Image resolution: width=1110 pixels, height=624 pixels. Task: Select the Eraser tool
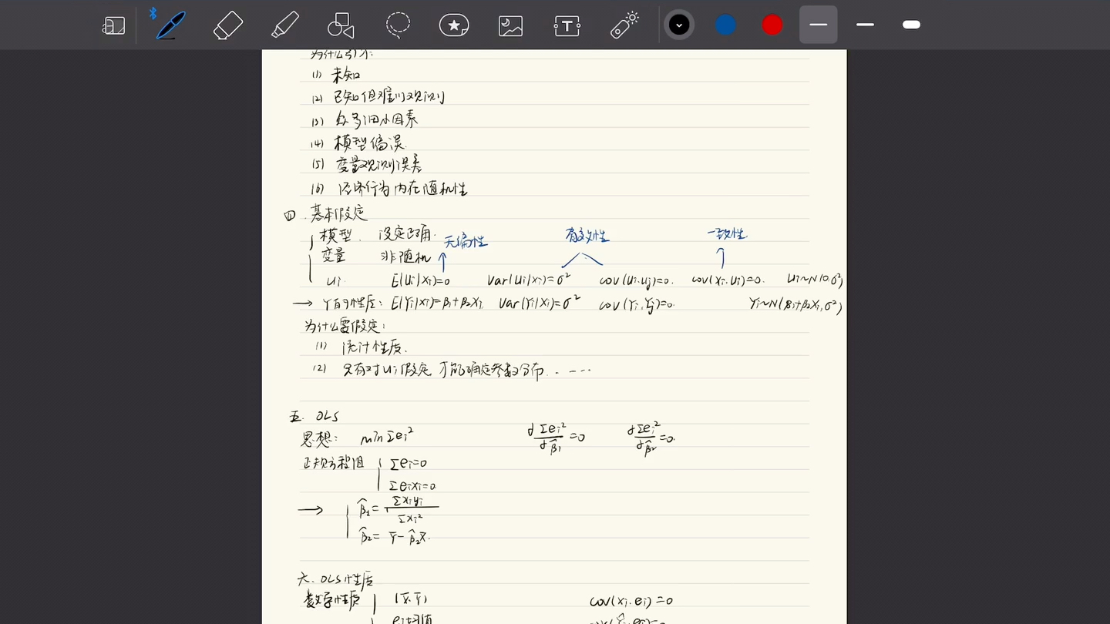(x=228, y=25)
